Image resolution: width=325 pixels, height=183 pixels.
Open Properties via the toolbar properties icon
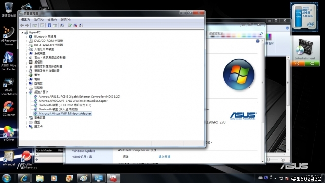[x=42, y=25]
